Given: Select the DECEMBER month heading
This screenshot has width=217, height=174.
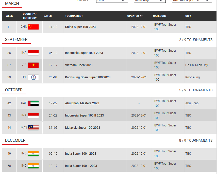Looking at the screenshot, I should [15, 140].
